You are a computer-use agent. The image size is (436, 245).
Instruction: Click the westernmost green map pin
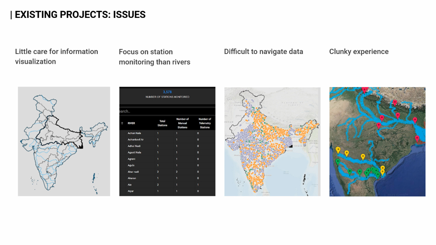[338, 162]
